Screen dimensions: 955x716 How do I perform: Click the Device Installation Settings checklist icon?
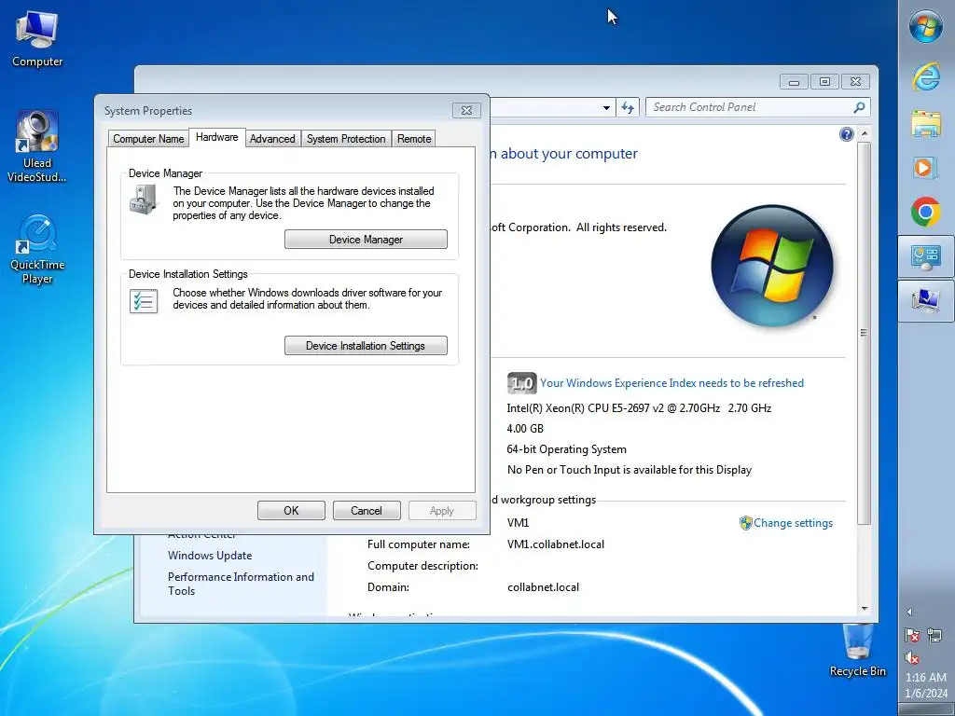click(144, 301)
